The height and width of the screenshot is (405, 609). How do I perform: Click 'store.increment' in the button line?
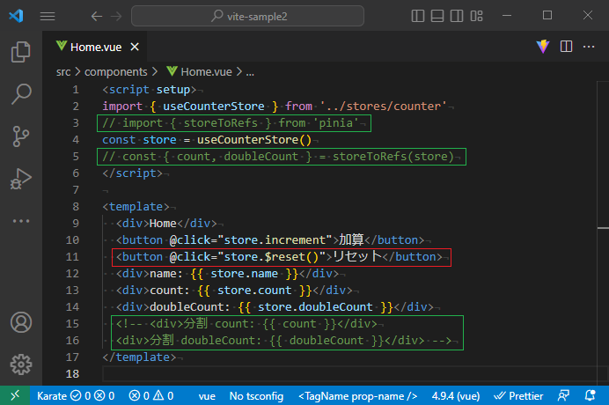coord(275,240)
